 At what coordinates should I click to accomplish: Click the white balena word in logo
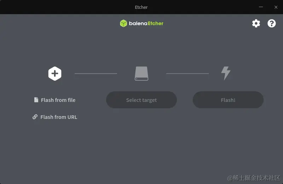(138, 23)
